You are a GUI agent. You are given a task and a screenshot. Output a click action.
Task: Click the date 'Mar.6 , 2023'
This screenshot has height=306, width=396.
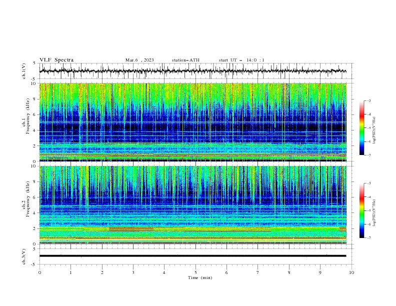(x=139, y=60)
